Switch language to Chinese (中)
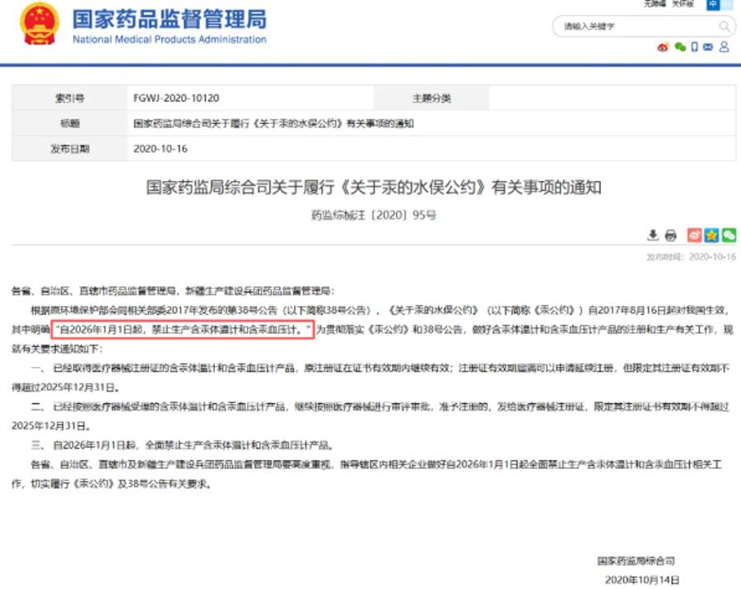Screen dimensions: 741x589 (713, 4)
